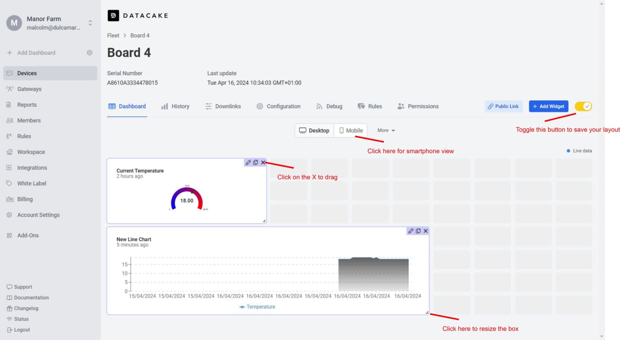The width and height of the screenshot is (620, 340).
Task: Open Integrations in the sidebar
Action: click(32, 168)
